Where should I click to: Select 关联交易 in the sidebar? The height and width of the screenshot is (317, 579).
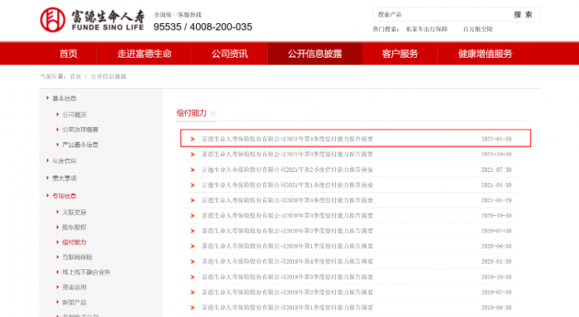coord(74,212)
